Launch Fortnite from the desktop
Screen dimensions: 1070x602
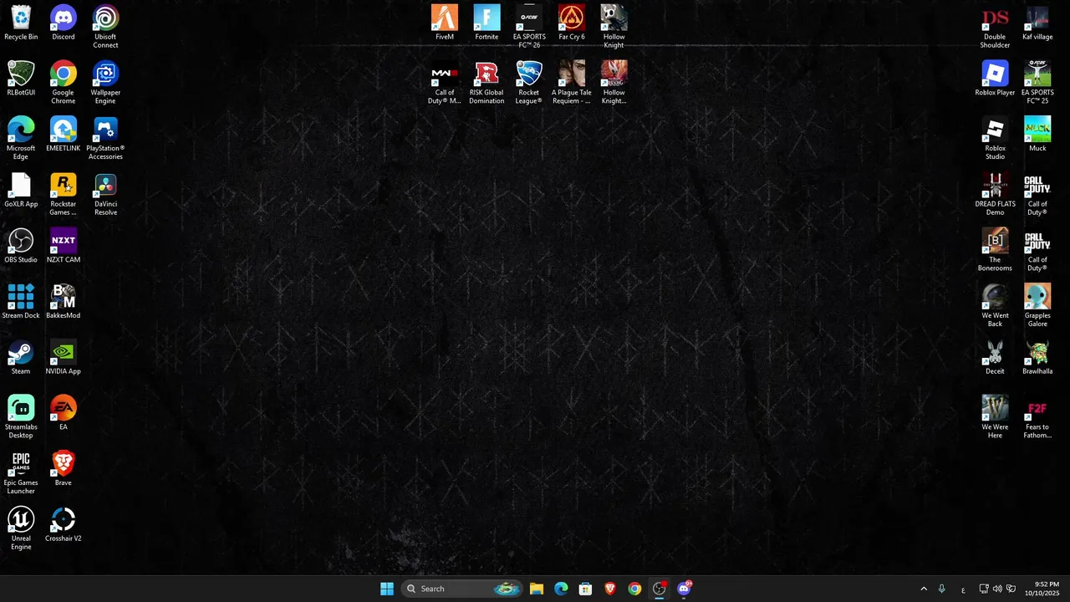487,23
